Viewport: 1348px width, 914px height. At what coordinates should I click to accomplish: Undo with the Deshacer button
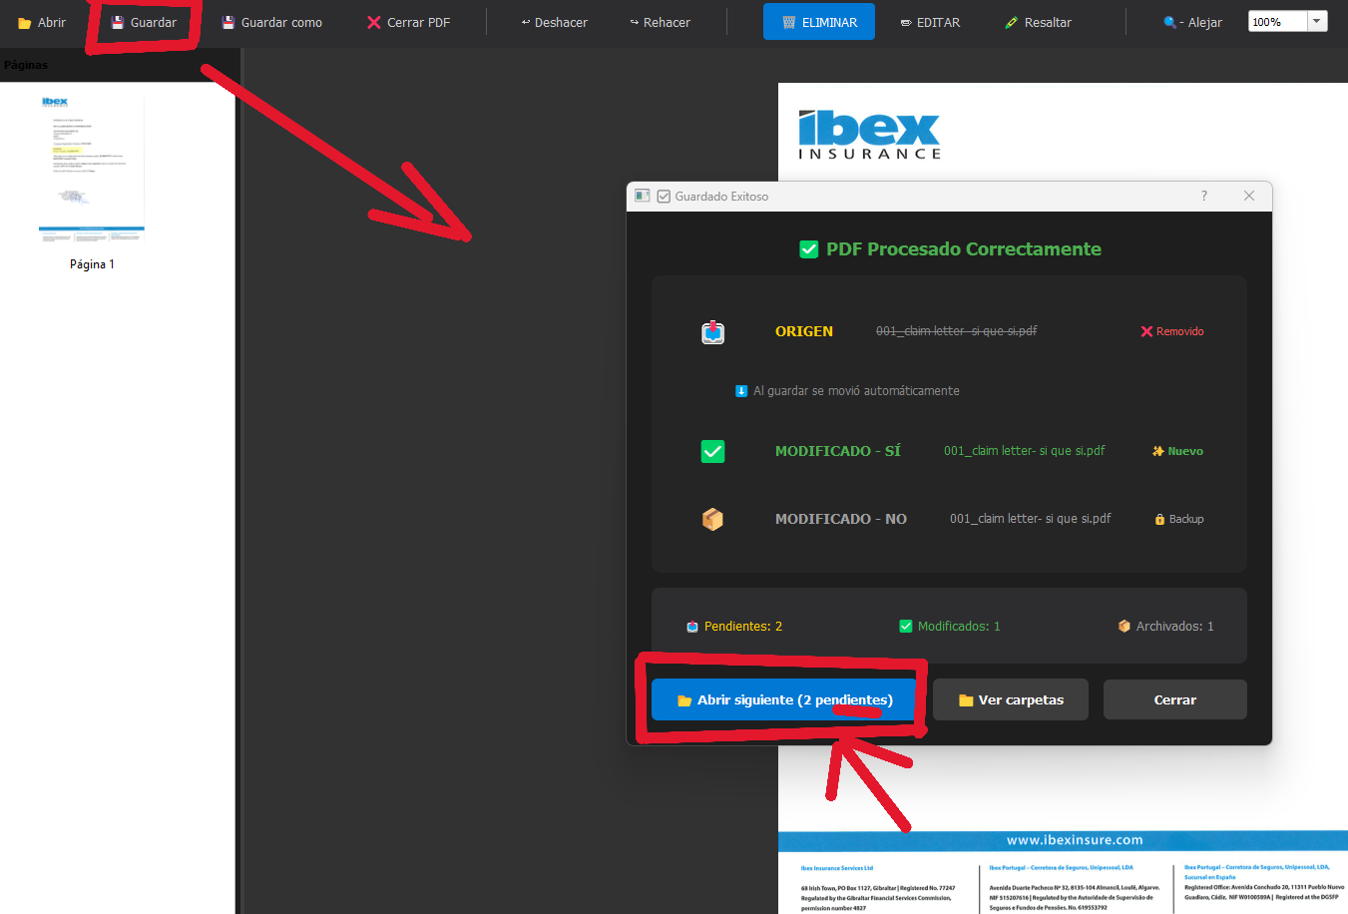click(554, 22)
